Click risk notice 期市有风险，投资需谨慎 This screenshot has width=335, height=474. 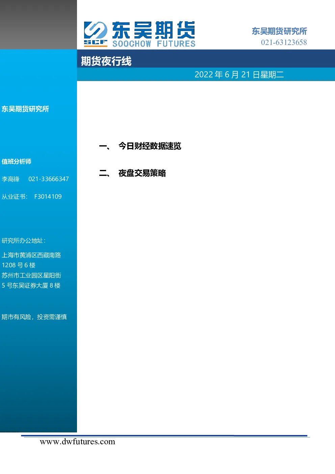click(x=34, y=317)
